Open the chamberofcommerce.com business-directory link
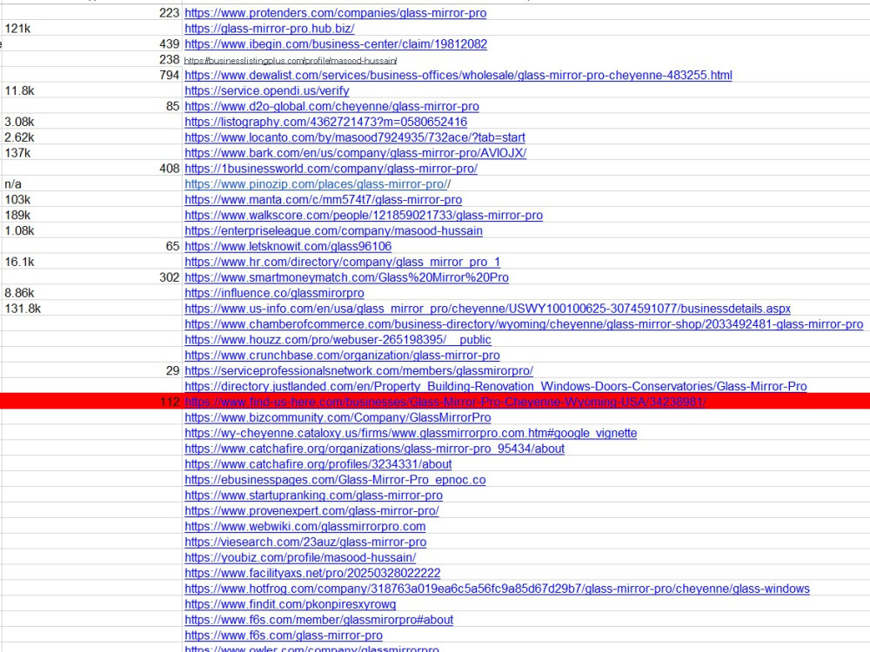Screen dimensions: 870x652 pos(524,323)
